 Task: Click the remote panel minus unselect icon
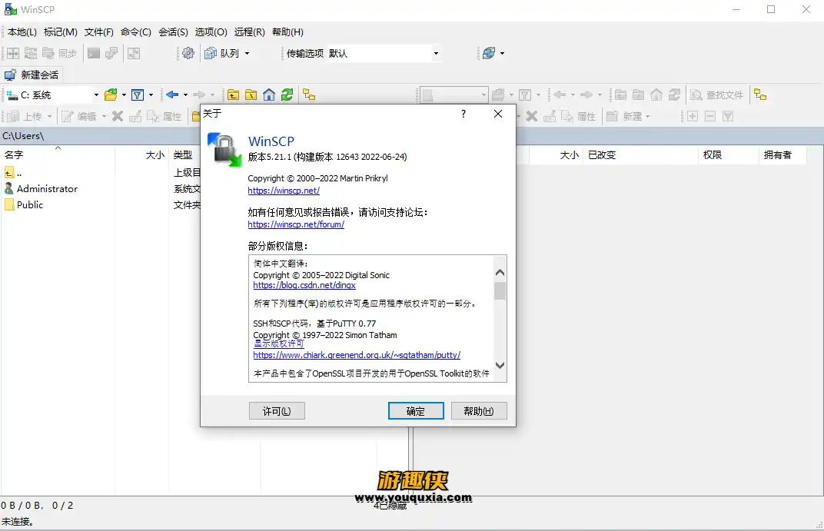point(710,116)
